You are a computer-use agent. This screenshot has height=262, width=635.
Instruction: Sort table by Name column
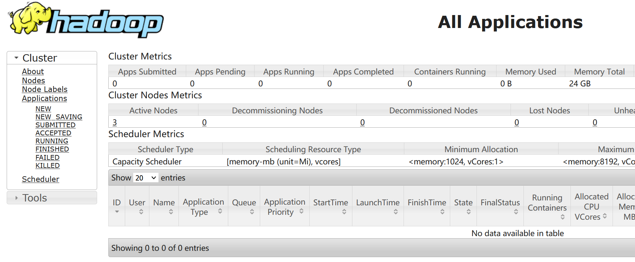[x=164, y=206]
